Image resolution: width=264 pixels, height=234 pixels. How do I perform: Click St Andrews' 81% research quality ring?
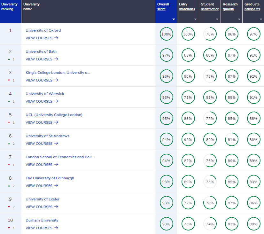pyautogui.click(x=232, y=140)
